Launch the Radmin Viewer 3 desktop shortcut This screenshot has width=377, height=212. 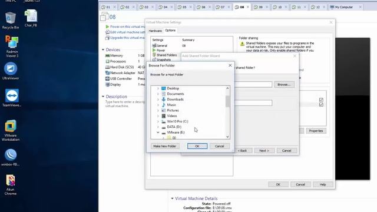pos(12,47)
